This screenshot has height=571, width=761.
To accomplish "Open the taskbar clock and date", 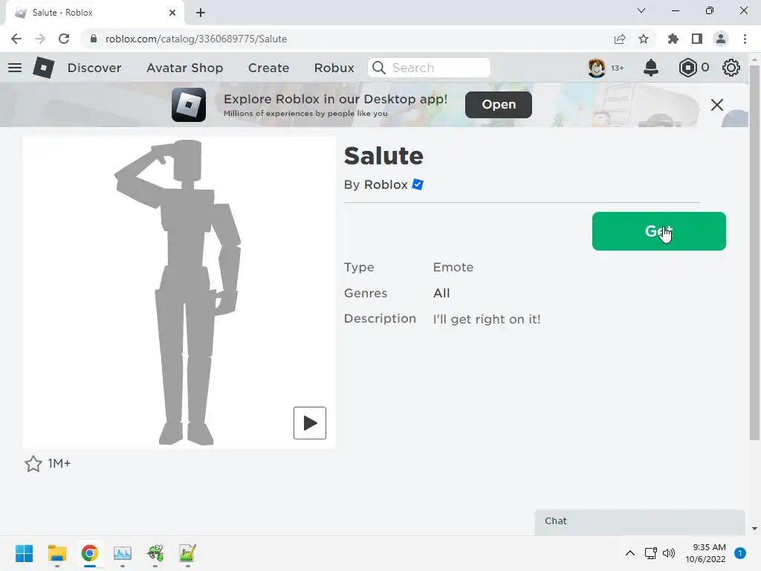I will tap(705, 553).
